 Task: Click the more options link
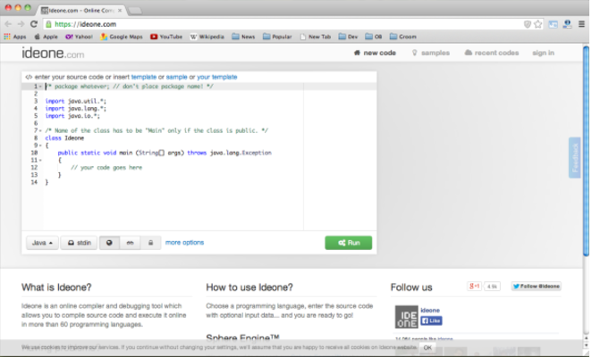pos(184,243)
